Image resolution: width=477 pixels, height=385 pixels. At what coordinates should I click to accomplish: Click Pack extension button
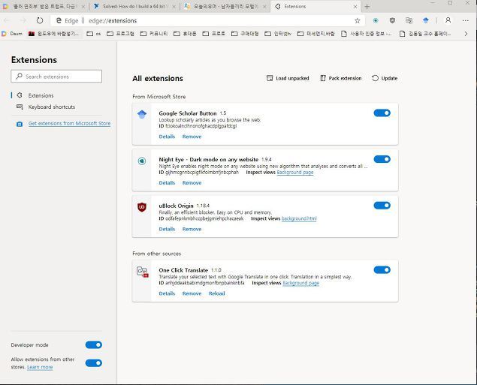(x=341, y=78)
